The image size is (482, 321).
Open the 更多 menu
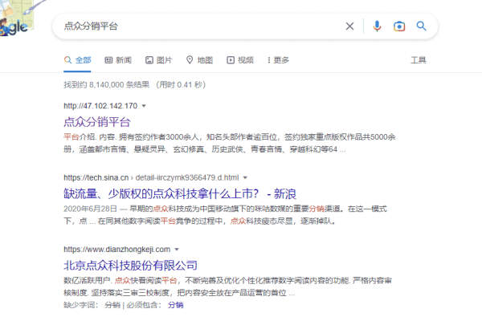(x=278, y=60)
